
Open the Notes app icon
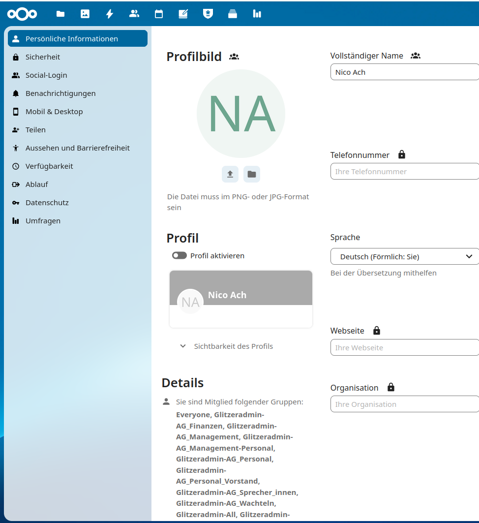(x=183, y=14)
